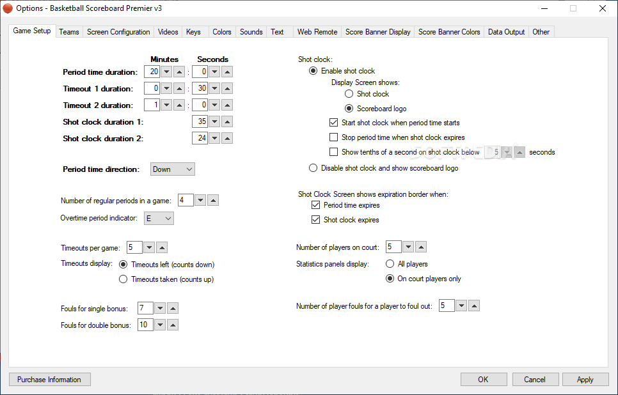The height and width of the screenshot is (395, 618).
Task: Increase player fouls to foul out
Action: (474, 306)
